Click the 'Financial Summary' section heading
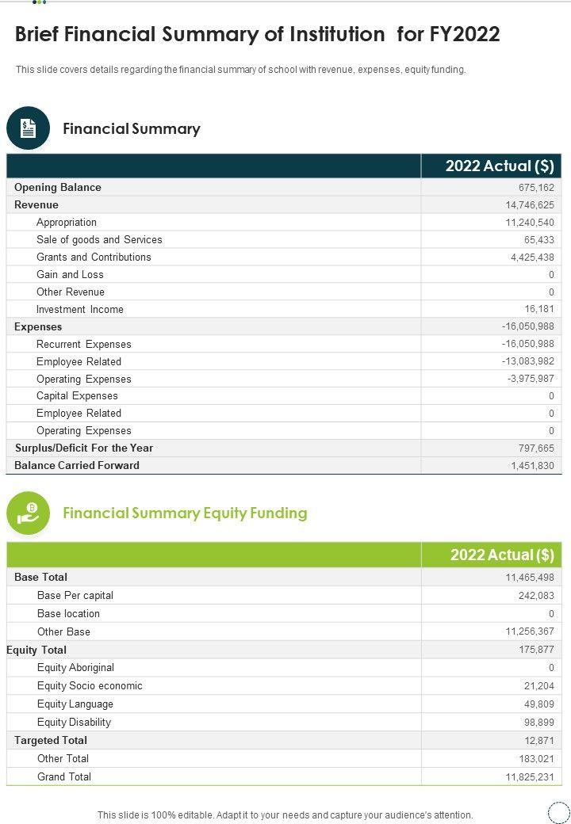571x824 pixels. pyautogui.click(x=131, y=129)
